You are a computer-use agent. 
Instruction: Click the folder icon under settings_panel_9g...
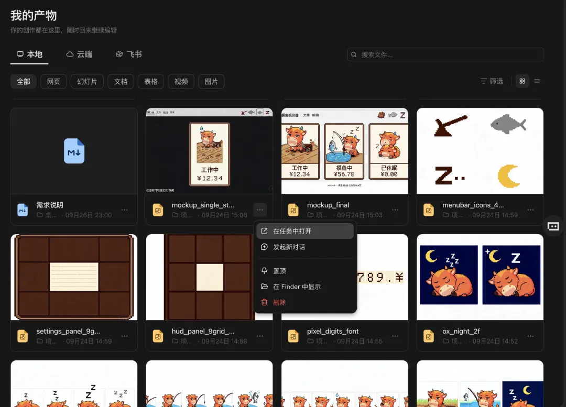(40, 341)
